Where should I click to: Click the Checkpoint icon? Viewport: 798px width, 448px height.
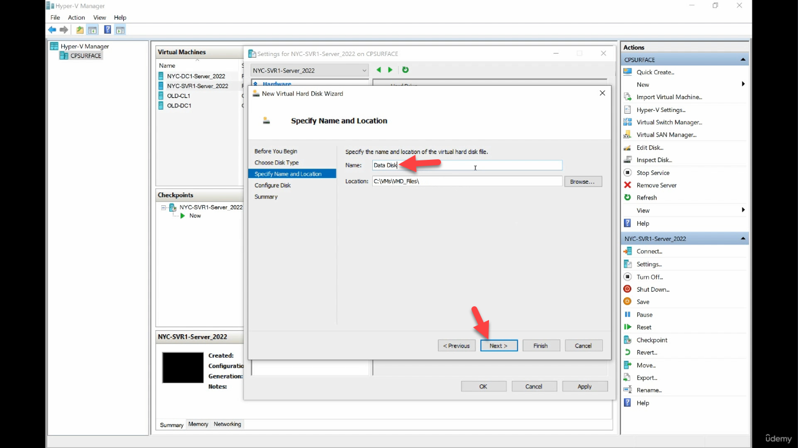[x=627, y=340]
